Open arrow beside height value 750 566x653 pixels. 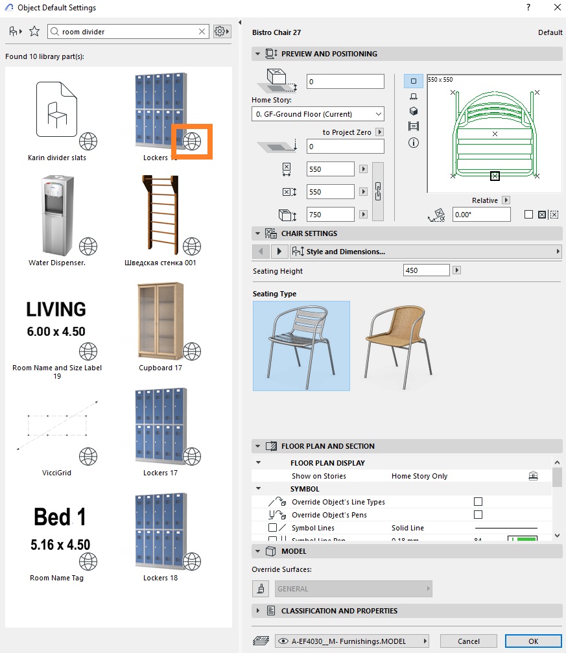(x=363, y=215)
